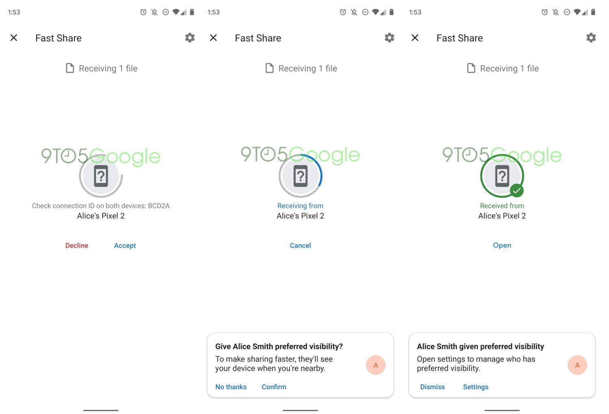Tap Alice's Pixel 2 device avatar
The image size is (609, 414).
[101, 176]
